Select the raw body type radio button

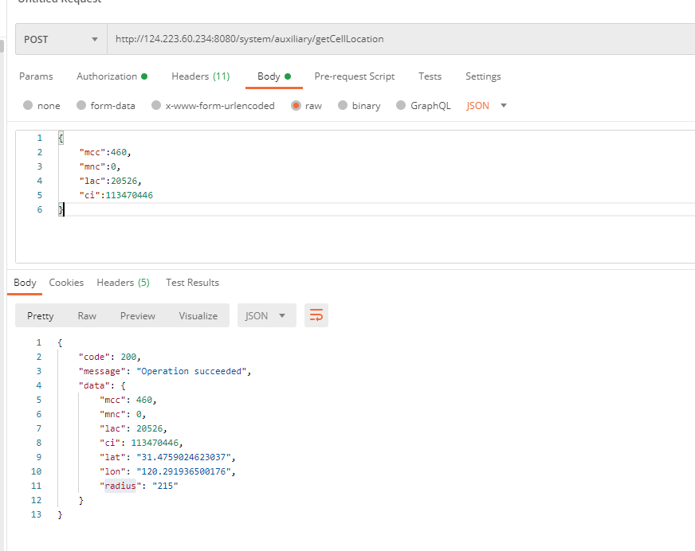tap(296, 106)
